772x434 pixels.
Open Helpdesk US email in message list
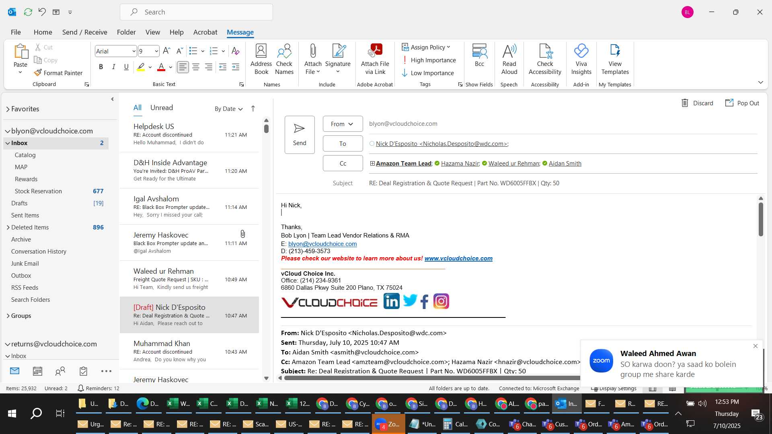click(x=189, y=134)
